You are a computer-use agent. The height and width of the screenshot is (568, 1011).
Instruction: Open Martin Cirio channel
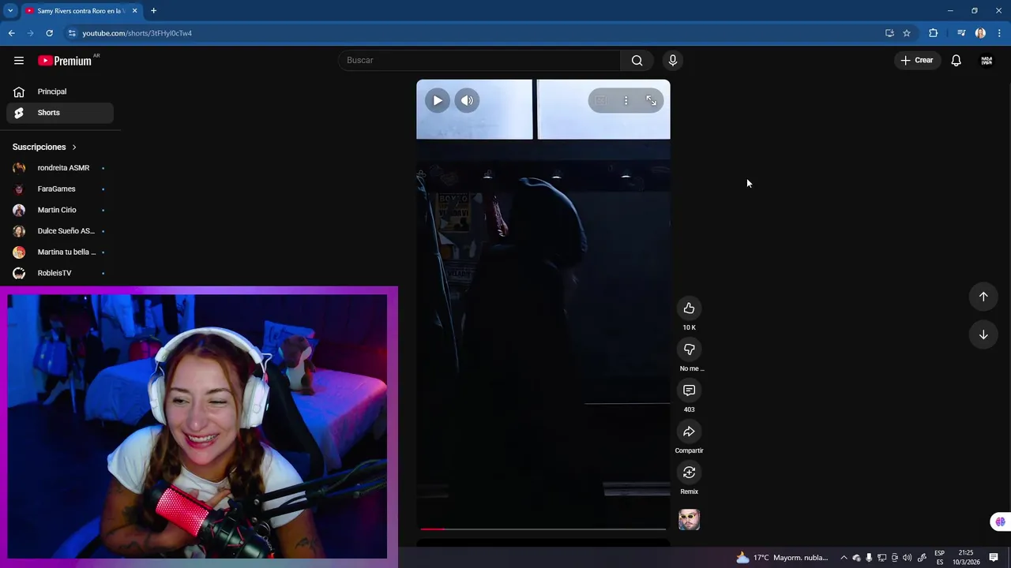click(60, 210)
